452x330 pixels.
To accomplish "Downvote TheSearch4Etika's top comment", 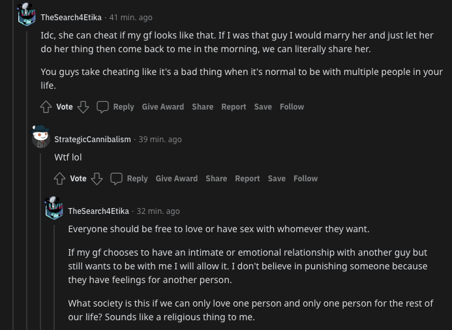I will [83, 107].
